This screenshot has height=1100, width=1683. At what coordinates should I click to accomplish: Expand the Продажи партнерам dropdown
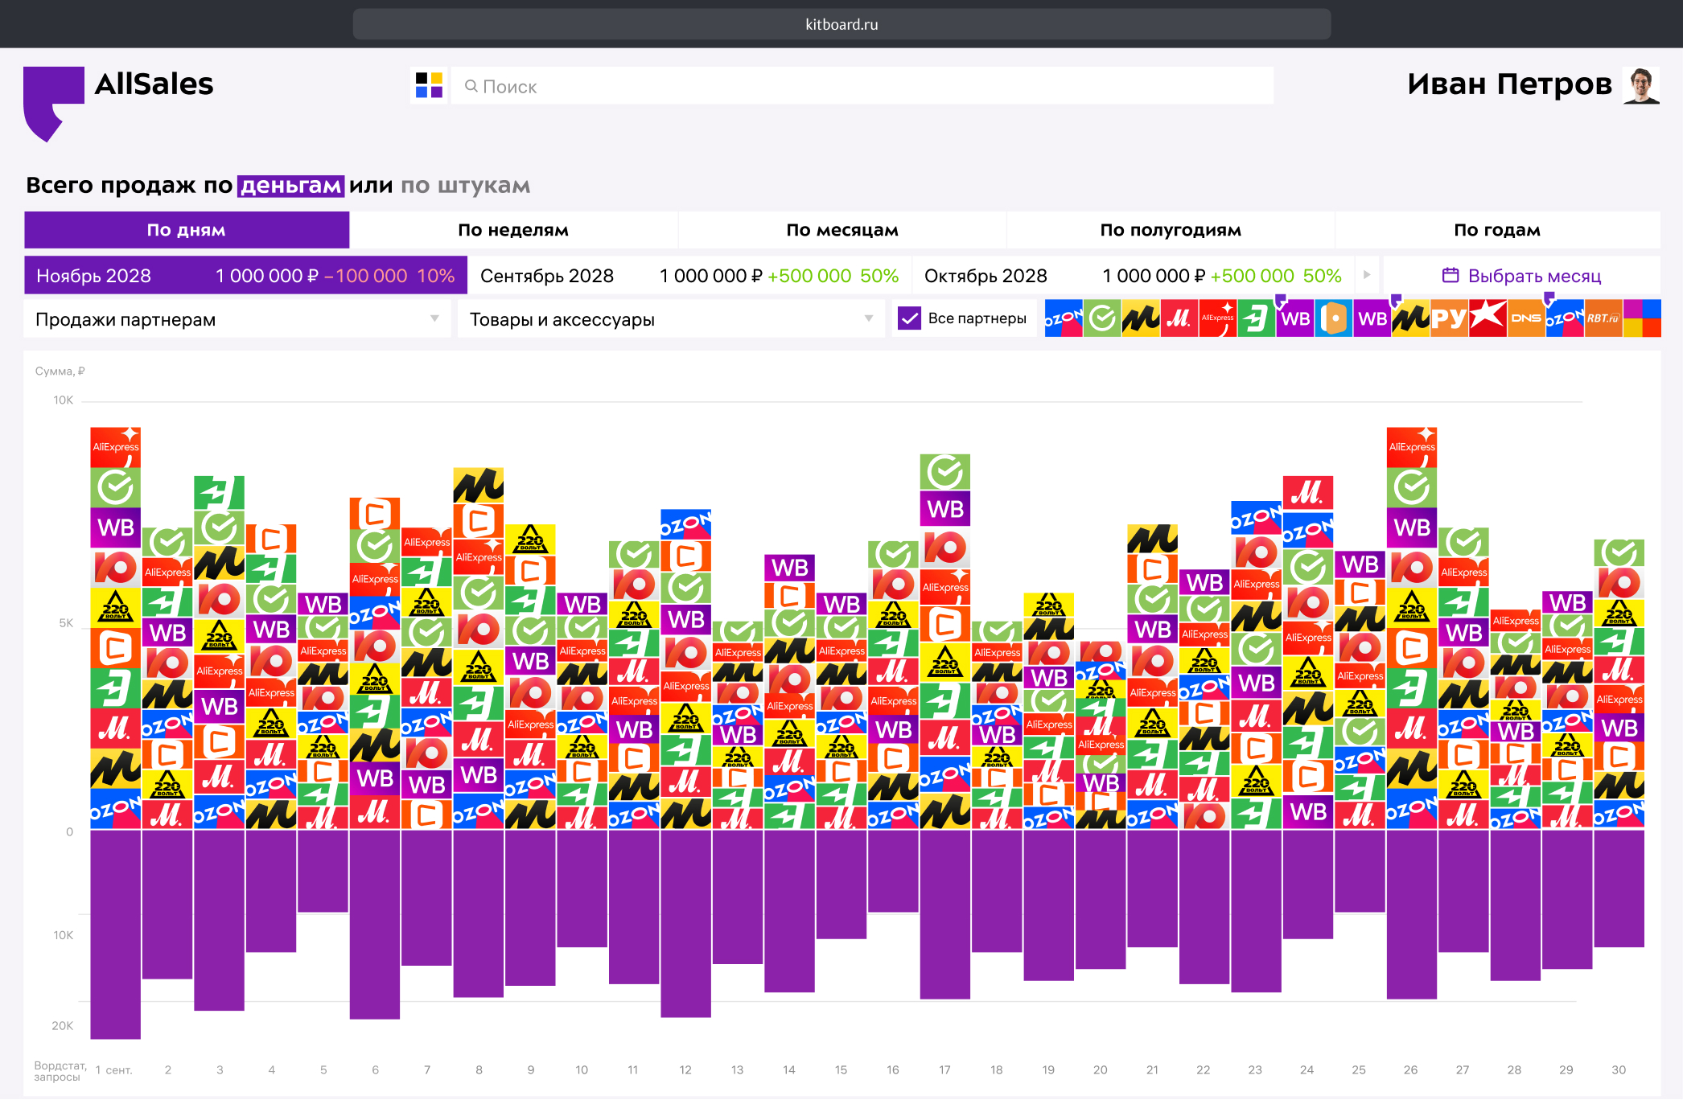(x=237, y=319)
